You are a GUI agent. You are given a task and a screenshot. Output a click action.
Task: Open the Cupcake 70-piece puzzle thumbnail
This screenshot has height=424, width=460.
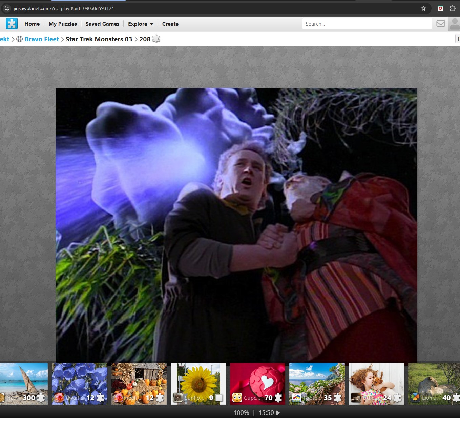(x=258, y=384)
